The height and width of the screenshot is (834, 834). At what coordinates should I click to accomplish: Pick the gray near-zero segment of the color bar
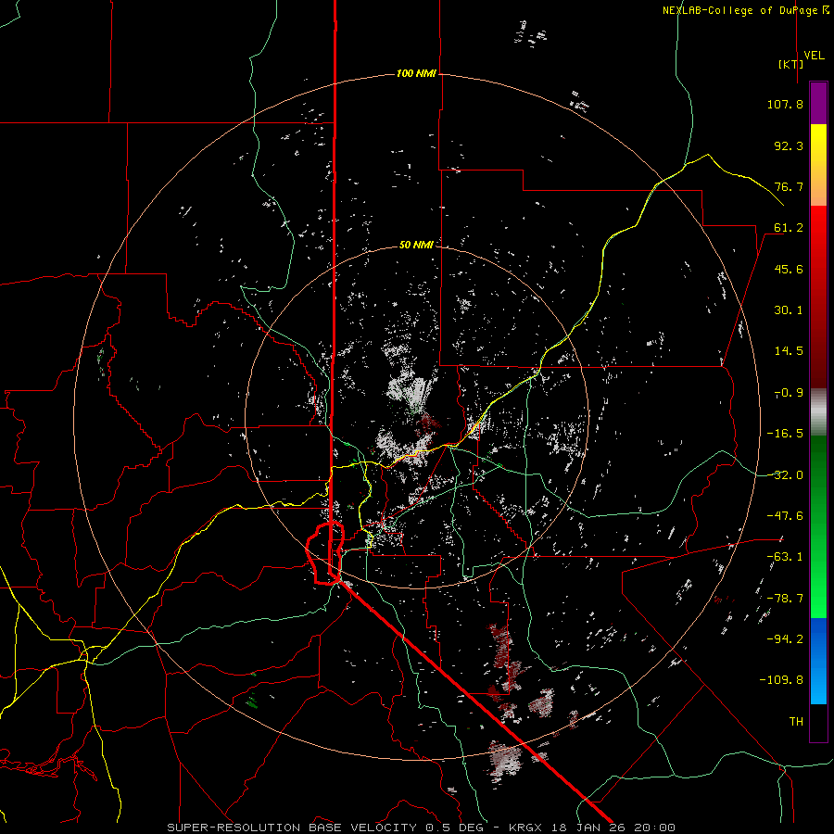pyautogui.click(x=818, y=412)
